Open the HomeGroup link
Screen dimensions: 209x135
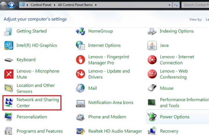(100, 31)
